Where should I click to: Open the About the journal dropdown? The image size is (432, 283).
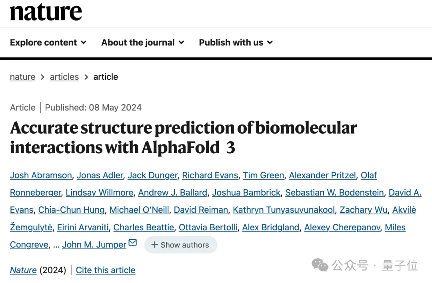[142, 42]
